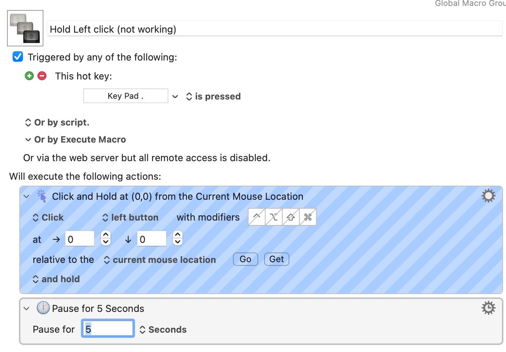Image resolution: width=506 pixels, height=352 pixels.
Task: Change the 'left button' mouse button option
Action: pyautogui.click(x=131, y=218)
